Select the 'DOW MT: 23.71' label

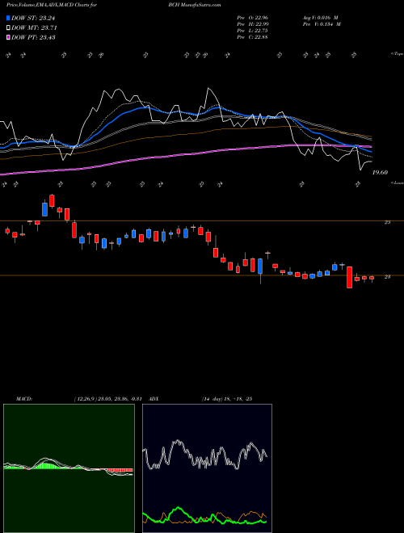(34, 28)
